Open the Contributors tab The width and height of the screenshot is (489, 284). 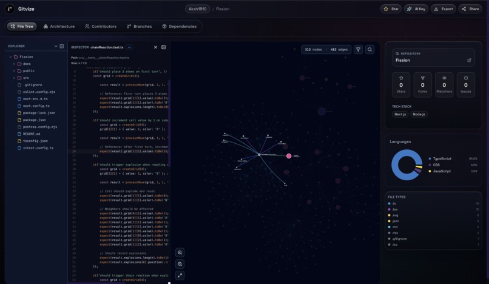click(x=101, y=27)
